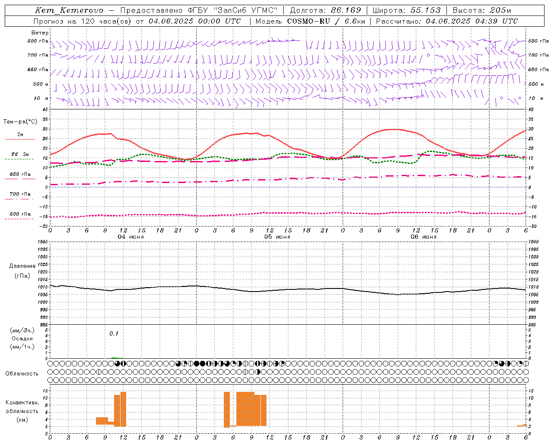Click the dotted 500 гПа temperature legend line
Viewport: 551px width, 441px height.
(x=19, y=219)
